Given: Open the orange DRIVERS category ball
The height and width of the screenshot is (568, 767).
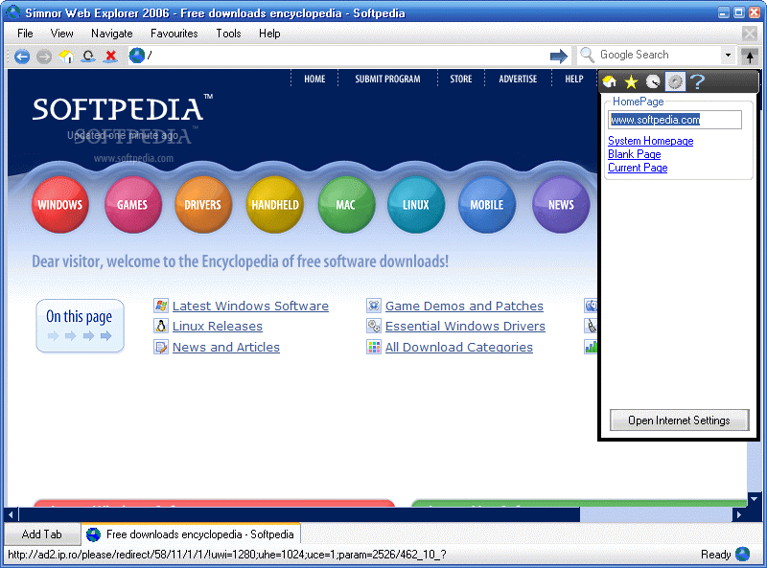Looking at the screenshot, I should tap(203, 204).
